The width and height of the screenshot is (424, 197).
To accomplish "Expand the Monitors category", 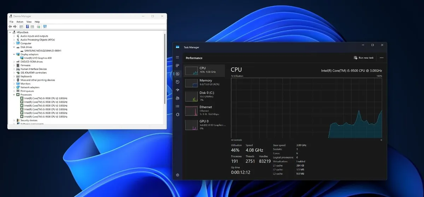I will (x=14, y=84).
